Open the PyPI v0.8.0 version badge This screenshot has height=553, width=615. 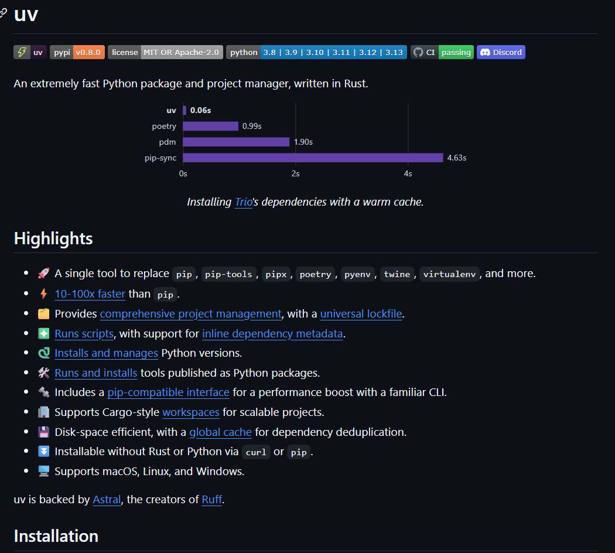77,52
